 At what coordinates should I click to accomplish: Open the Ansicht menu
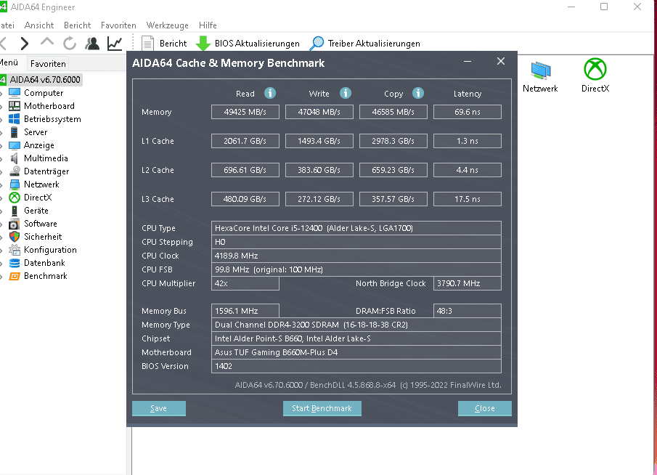coord(39,25)
